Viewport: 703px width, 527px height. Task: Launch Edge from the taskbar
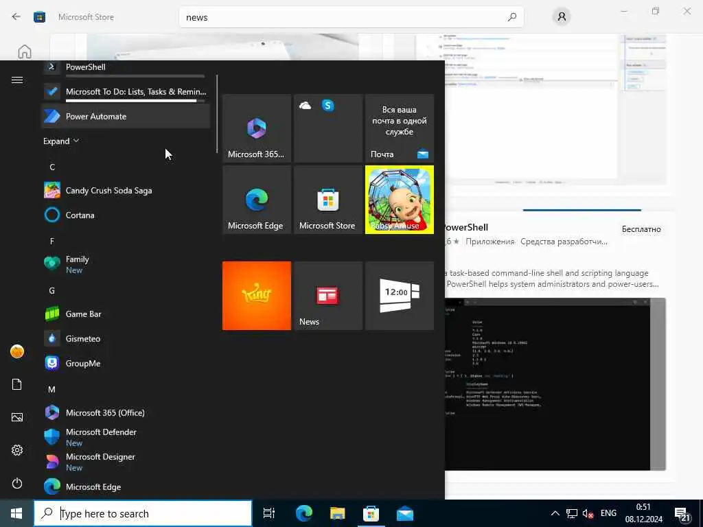pos(304,513)
